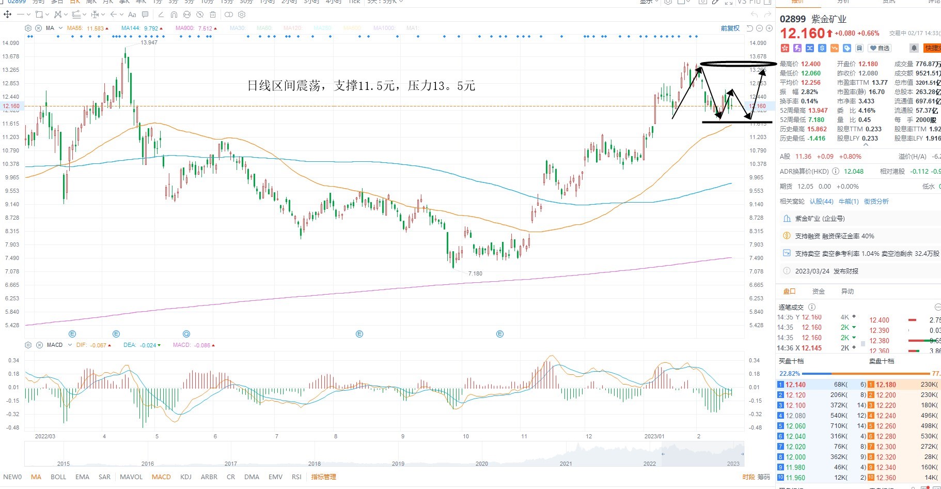The width and height of the screenshot is (941, 489).
Task: Reset chart zoom with rotate icon
Action: 750,28
